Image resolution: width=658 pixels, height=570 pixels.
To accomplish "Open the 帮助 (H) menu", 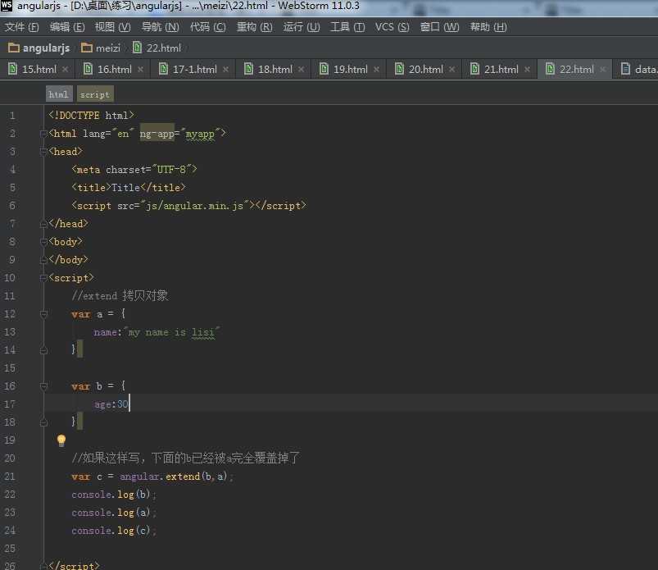I will 488,27.
